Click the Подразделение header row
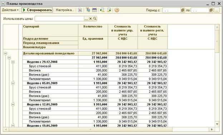 pyautogui.click(x=50, y=39)
